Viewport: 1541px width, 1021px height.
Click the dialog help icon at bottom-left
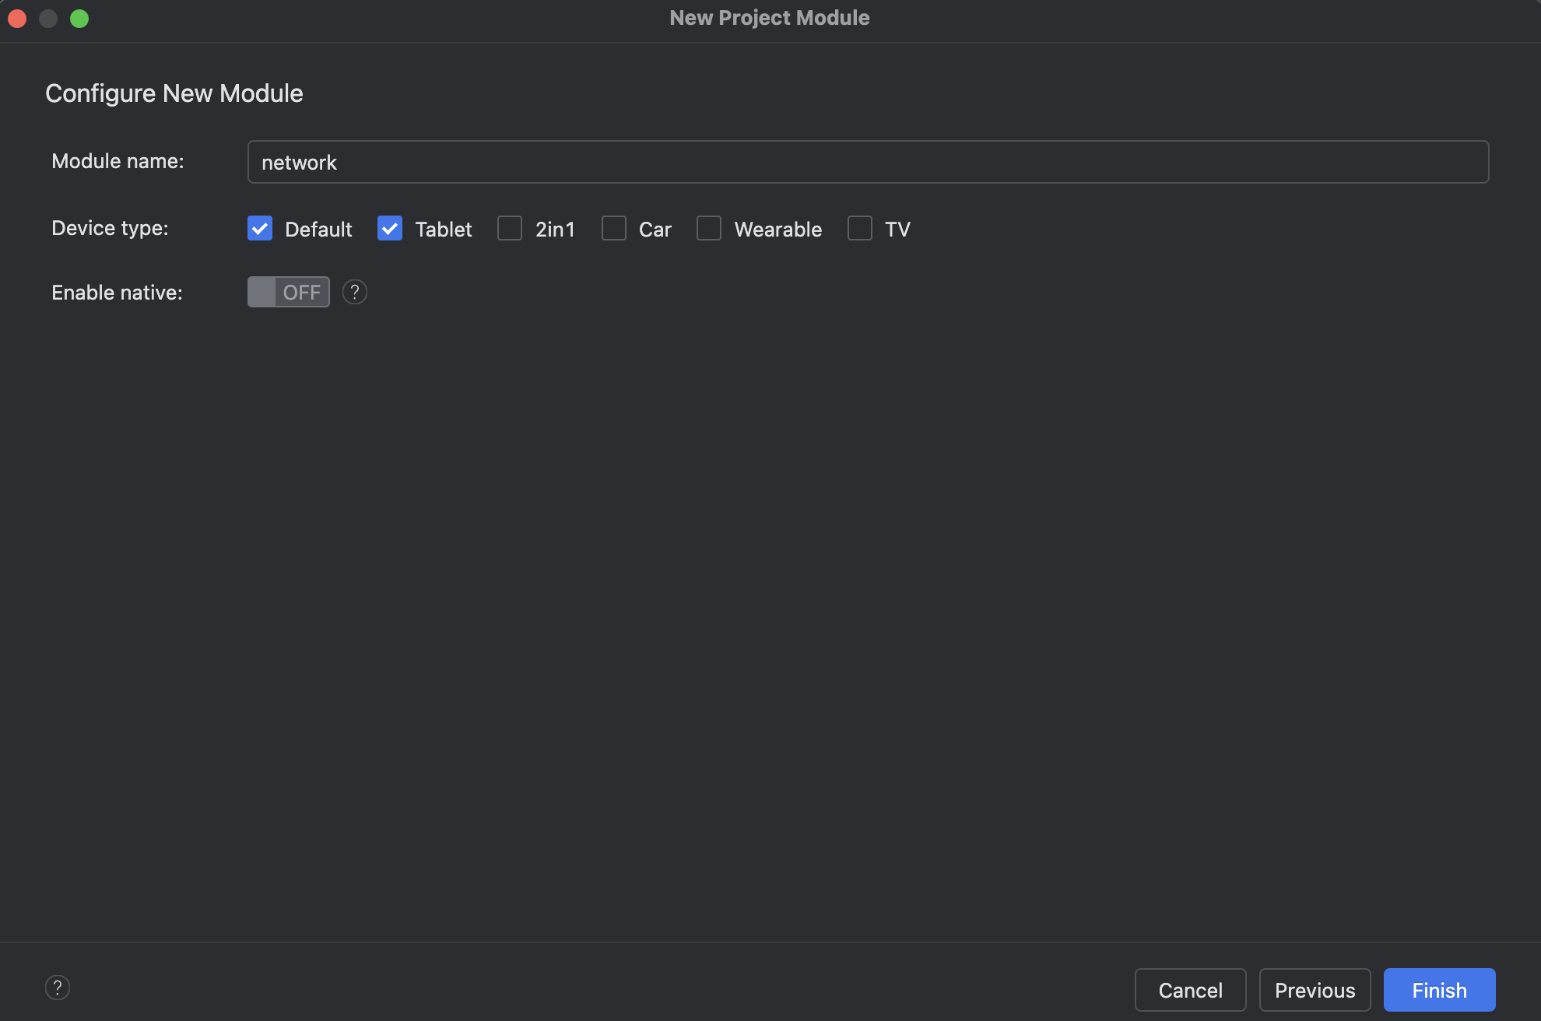pos(58,988)
